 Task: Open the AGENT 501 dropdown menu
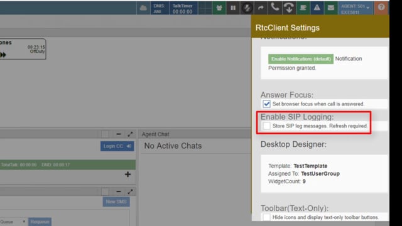356,8
